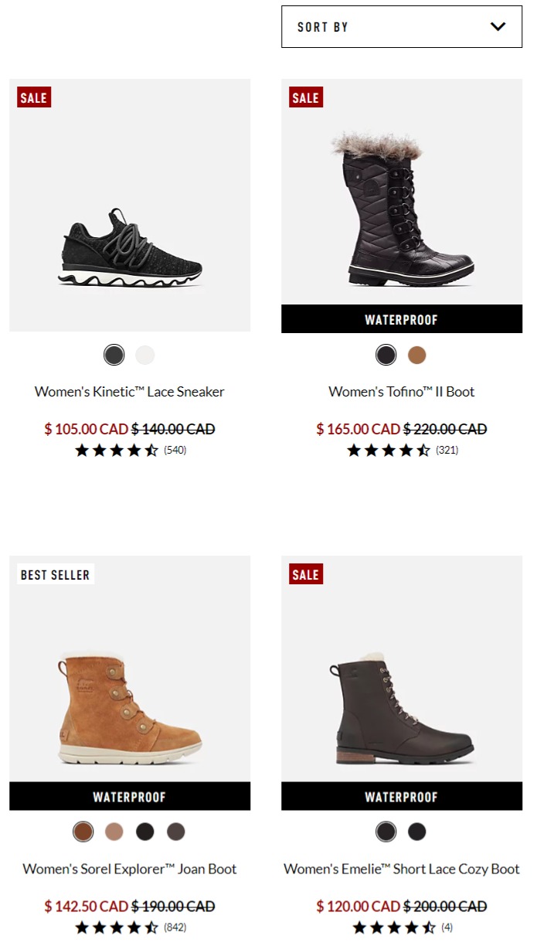Select black swatch for Kinetic Lace Sneaker

(x=114, y=355)
